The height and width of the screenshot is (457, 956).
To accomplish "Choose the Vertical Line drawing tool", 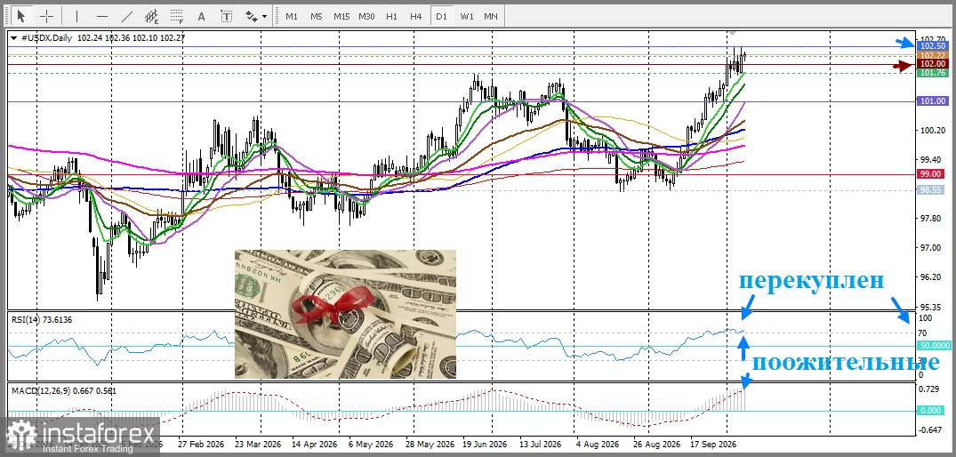I will [76, 17].
